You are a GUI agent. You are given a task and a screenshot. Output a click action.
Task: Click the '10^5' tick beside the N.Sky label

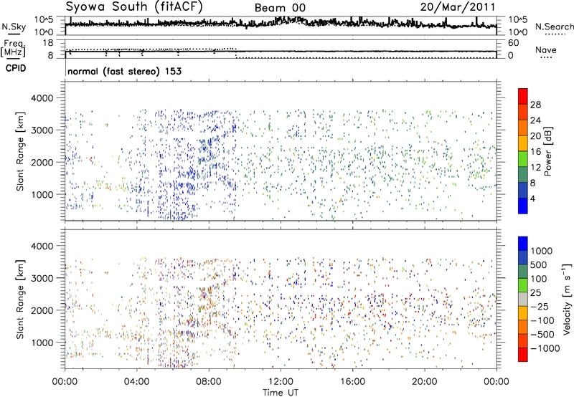[44, 20]
